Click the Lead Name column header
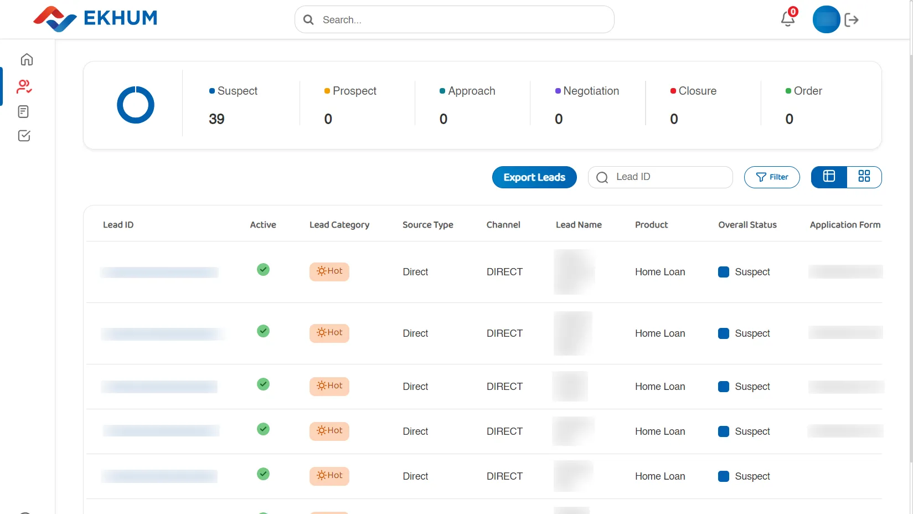Viewport: 913px width, 514px height. coord(579,225)
